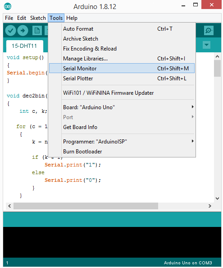Click the vertical scrollbar thumb
This screenshot has width=223, height=268.
[x=217, y=69]
